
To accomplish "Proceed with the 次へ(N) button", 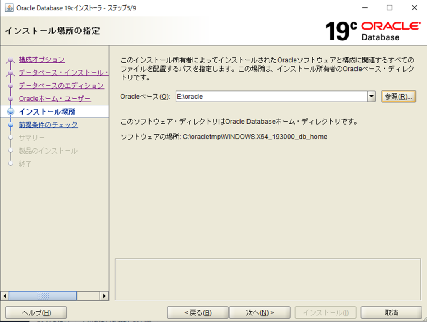I will pyautogui.click(x=260, y=312).
